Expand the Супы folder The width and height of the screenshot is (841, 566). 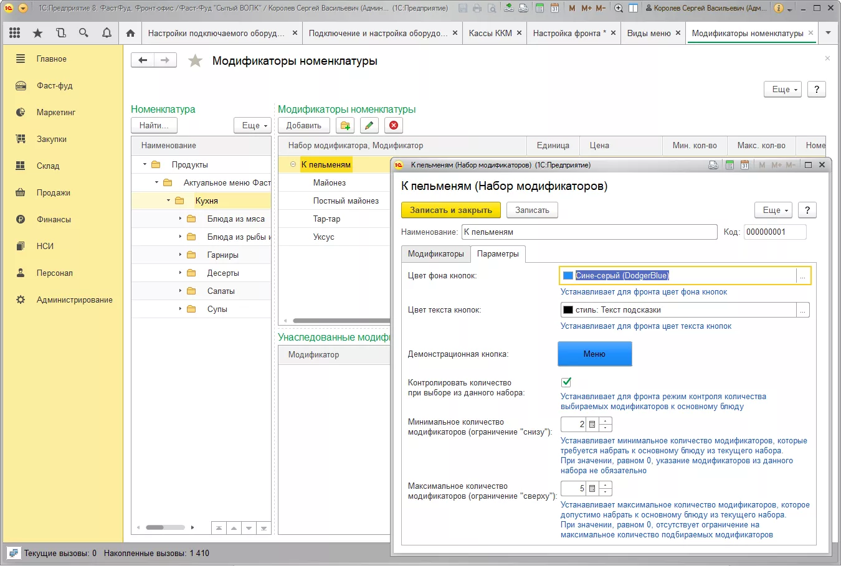pyautogui.click(x=180, y=309)
